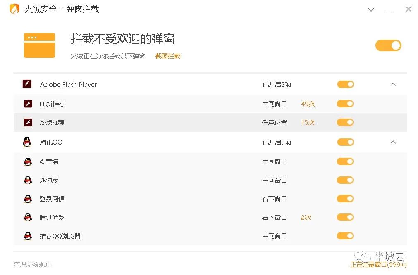This screenshot has width=418, height=275.
Task: Click 中间窗口 in the 勋章墙 row
Action: 274,161
